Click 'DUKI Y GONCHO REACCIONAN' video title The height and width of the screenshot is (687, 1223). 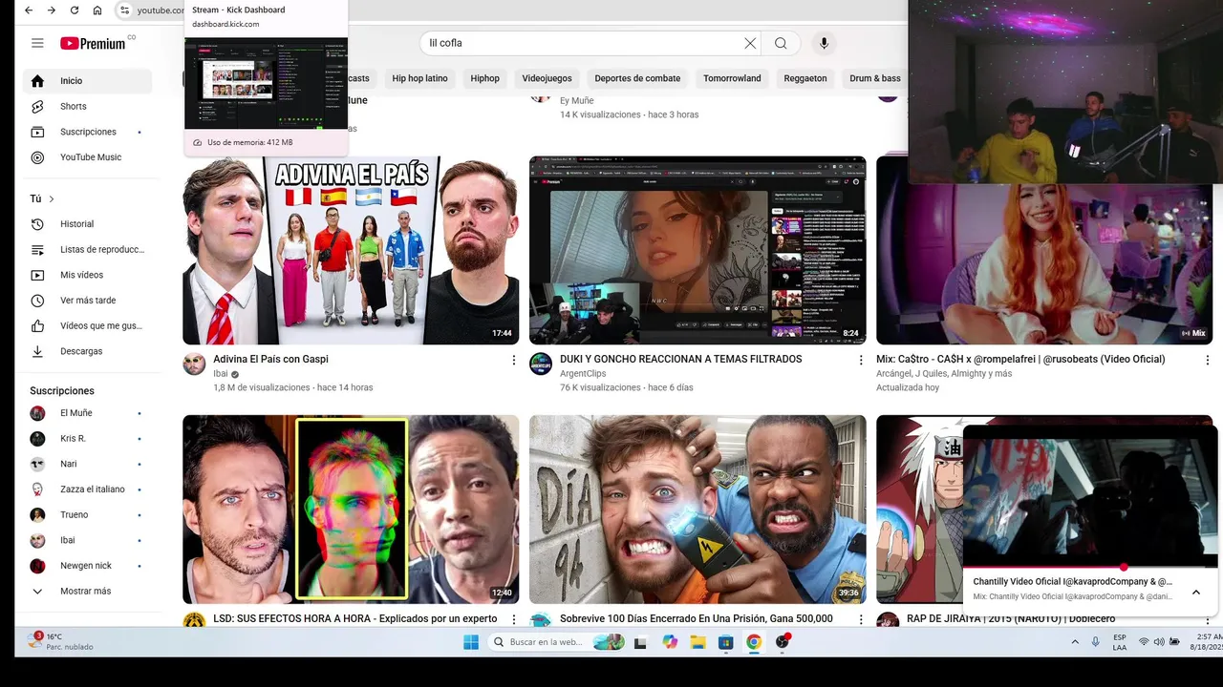click(x=681, y=359)
